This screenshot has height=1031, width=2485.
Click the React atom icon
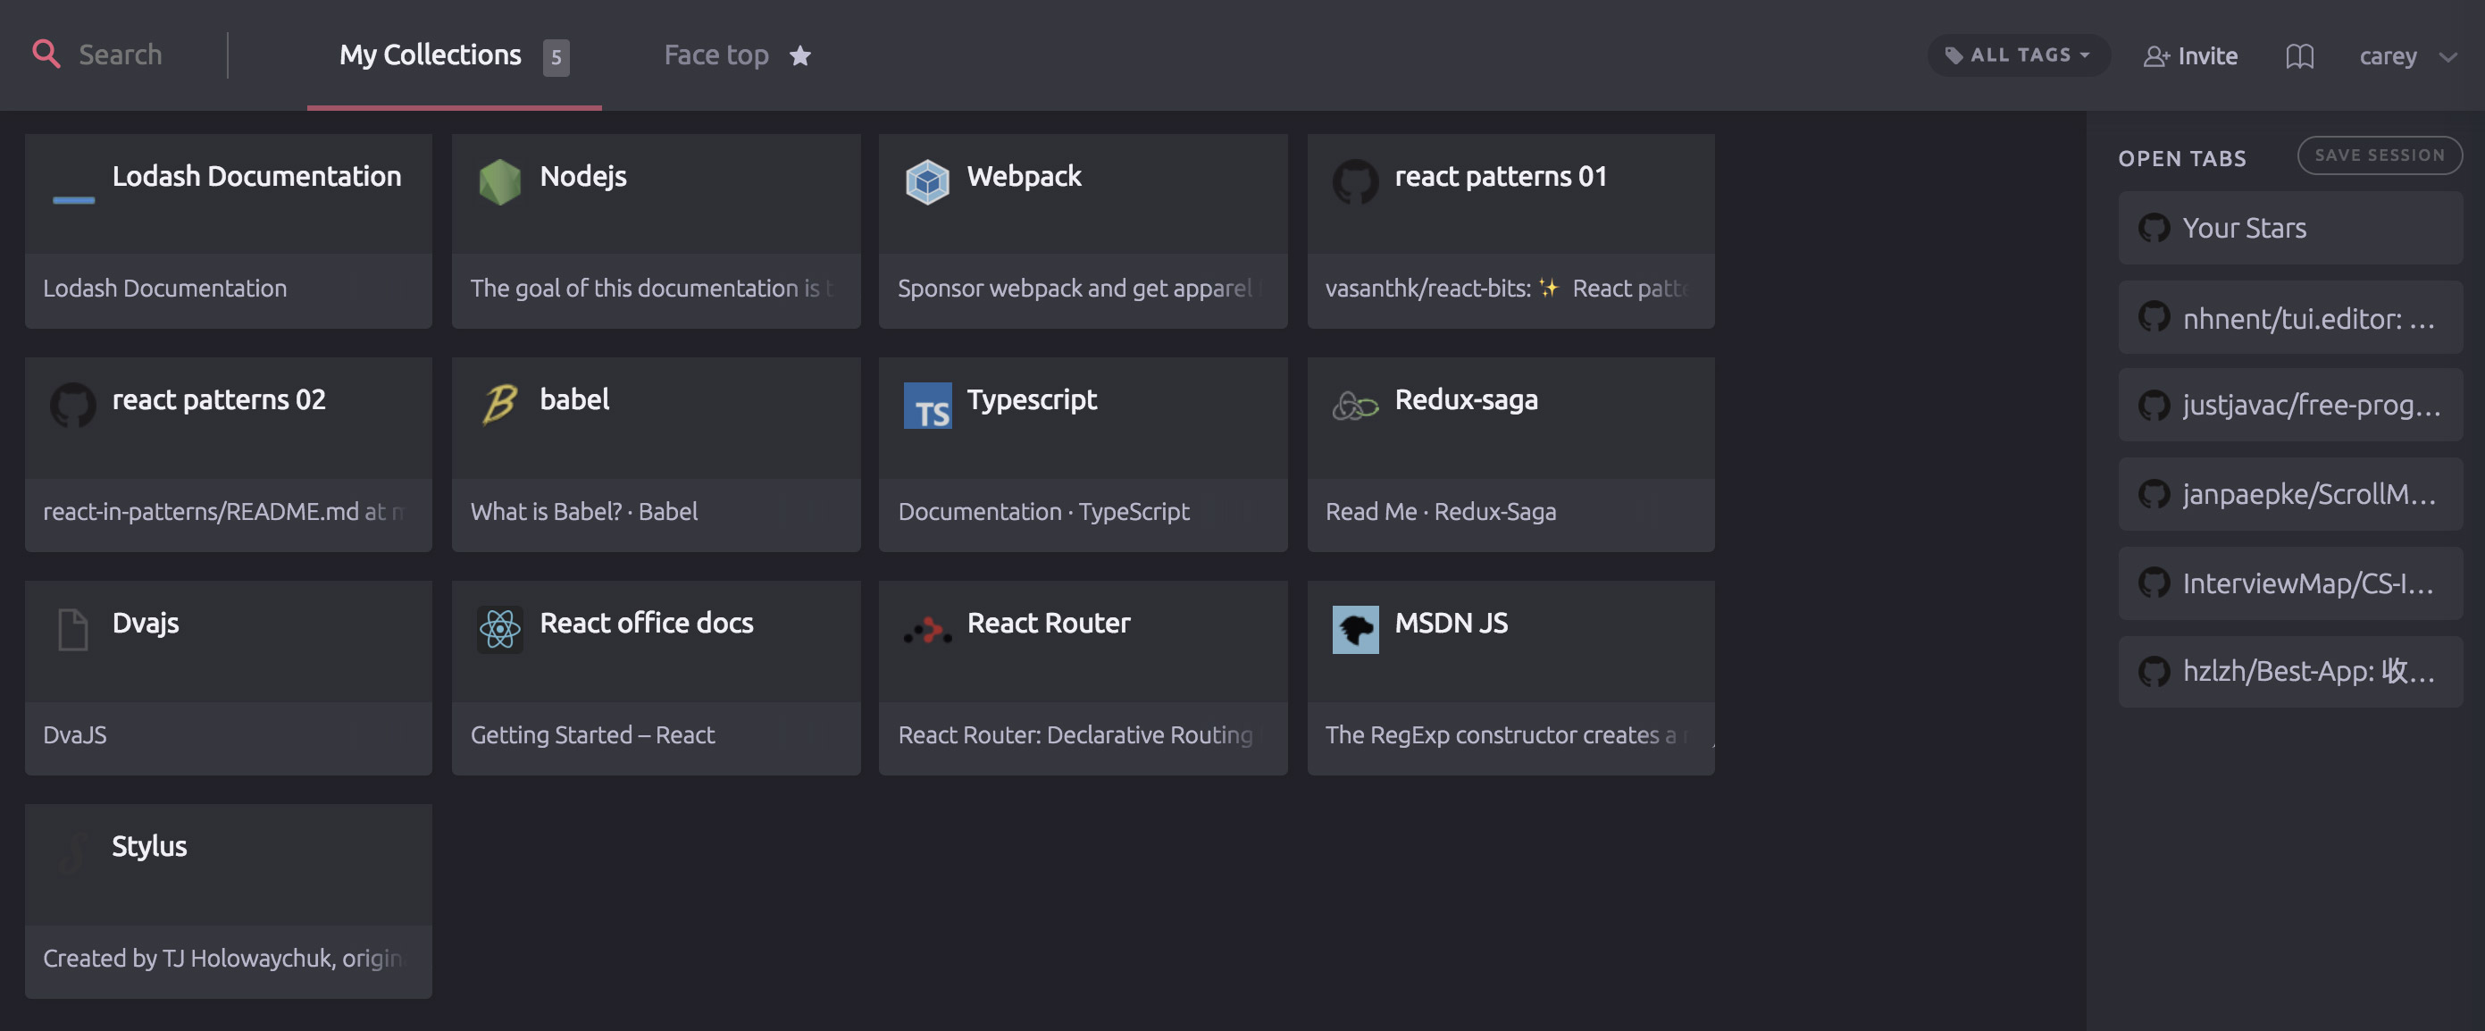[499, 629]
